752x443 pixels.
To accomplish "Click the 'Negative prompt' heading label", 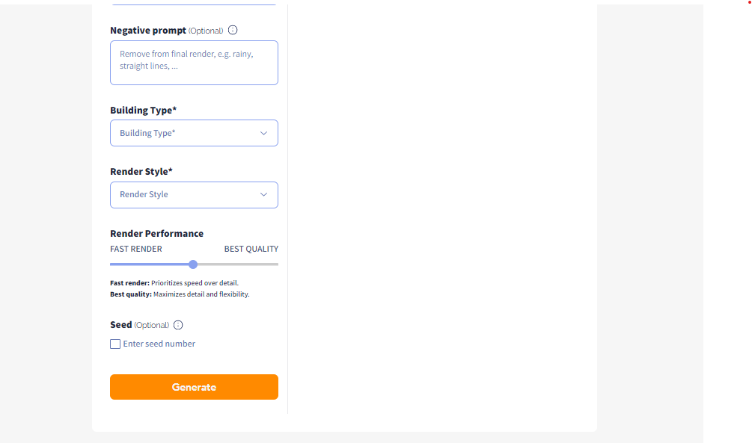I will 147,31.
